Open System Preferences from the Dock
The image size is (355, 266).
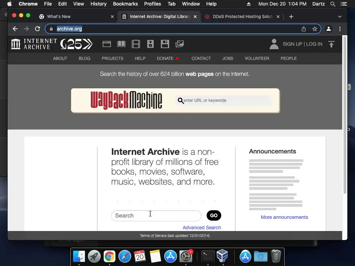pos(186,256)
